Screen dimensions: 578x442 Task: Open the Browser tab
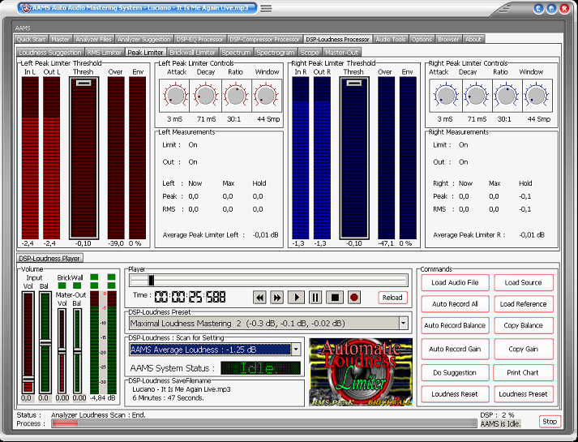pyautogui.click(x=448, y=39)
